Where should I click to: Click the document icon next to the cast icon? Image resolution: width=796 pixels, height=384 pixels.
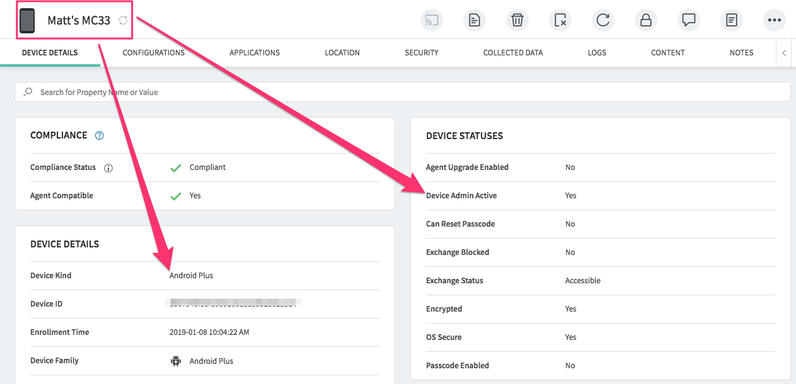coord(475,20)
